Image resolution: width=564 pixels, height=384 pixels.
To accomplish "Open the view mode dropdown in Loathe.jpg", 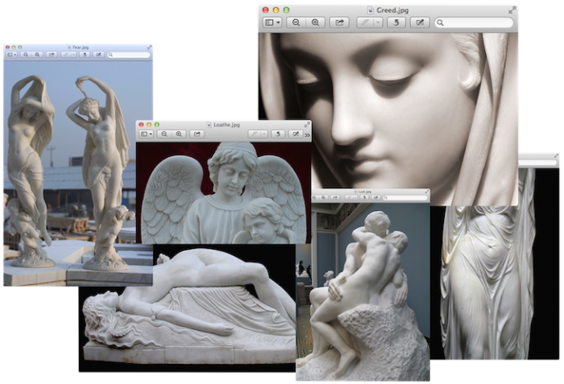I will [145, 134].
